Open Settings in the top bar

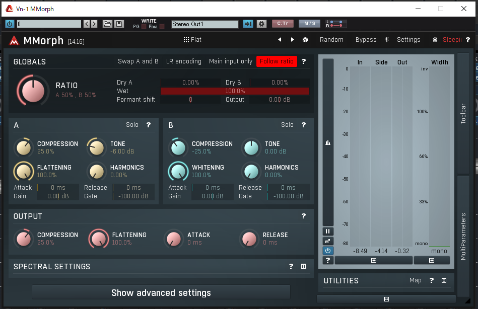click(408, 40)
